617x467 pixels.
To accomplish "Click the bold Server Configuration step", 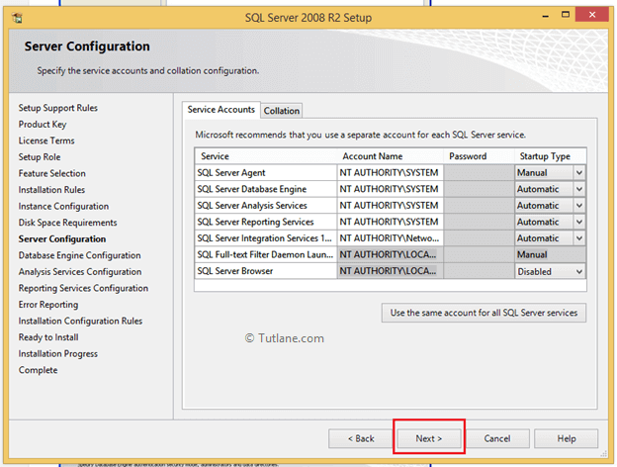I will pos(62,239).
